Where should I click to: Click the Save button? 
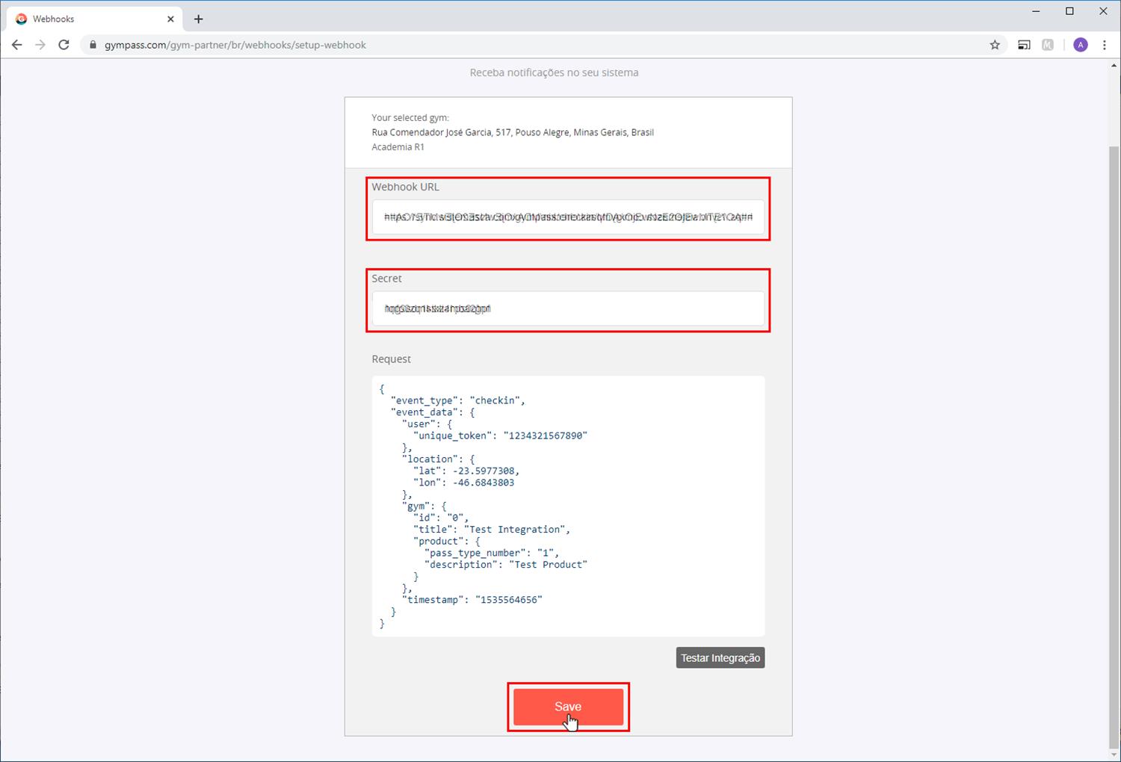(x=568, y=707)
